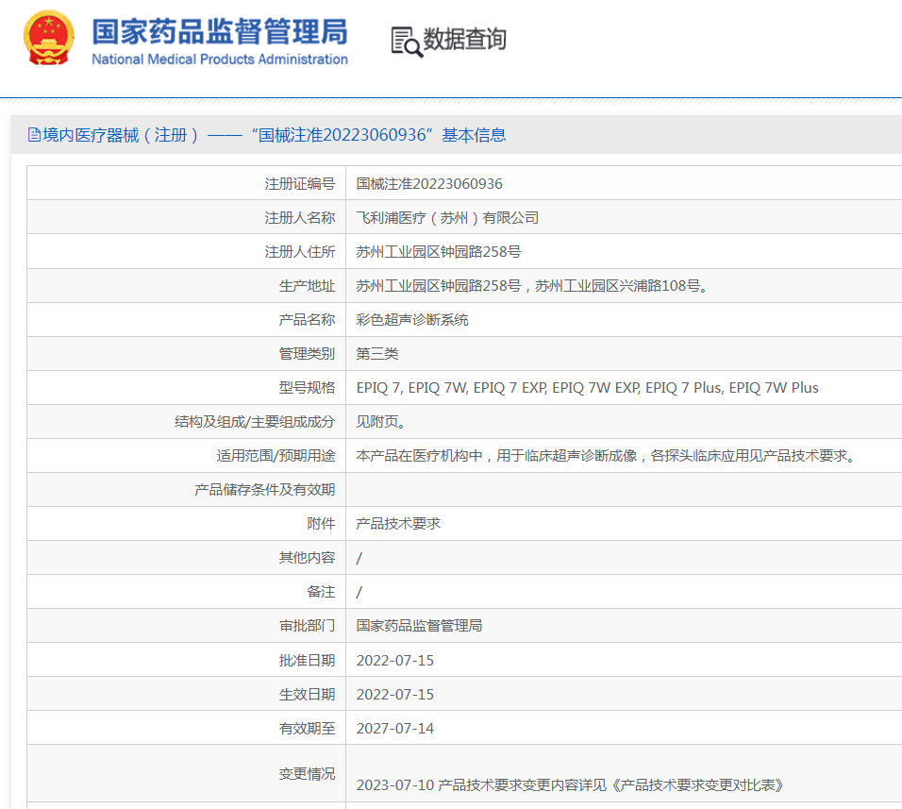This screenshot has height=809, width=902.
Task: Click the data query magnifier icon
Action: click(x=407, y=42)
